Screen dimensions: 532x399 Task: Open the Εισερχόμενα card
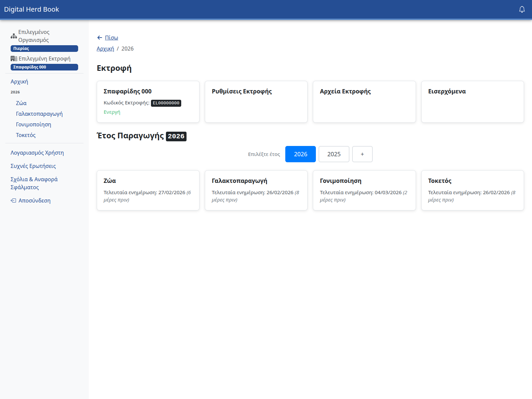472,101
